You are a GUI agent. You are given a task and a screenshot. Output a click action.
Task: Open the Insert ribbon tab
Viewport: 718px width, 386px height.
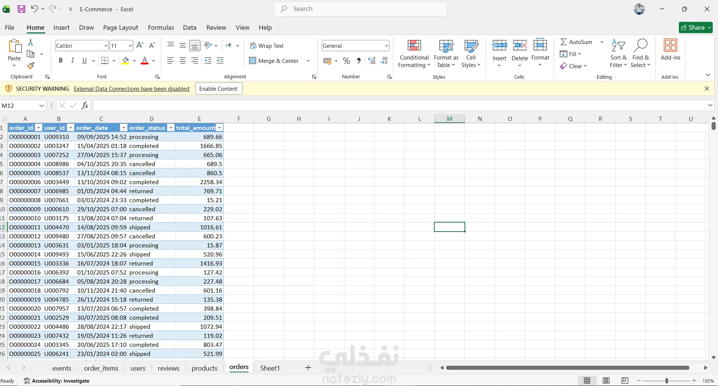pyautogui.click(x=61, y=27)
